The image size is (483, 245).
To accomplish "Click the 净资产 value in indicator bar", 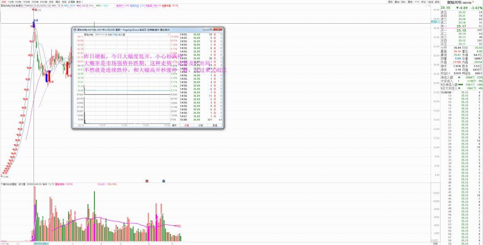I will pyautogui.click(x=122, y=5).
